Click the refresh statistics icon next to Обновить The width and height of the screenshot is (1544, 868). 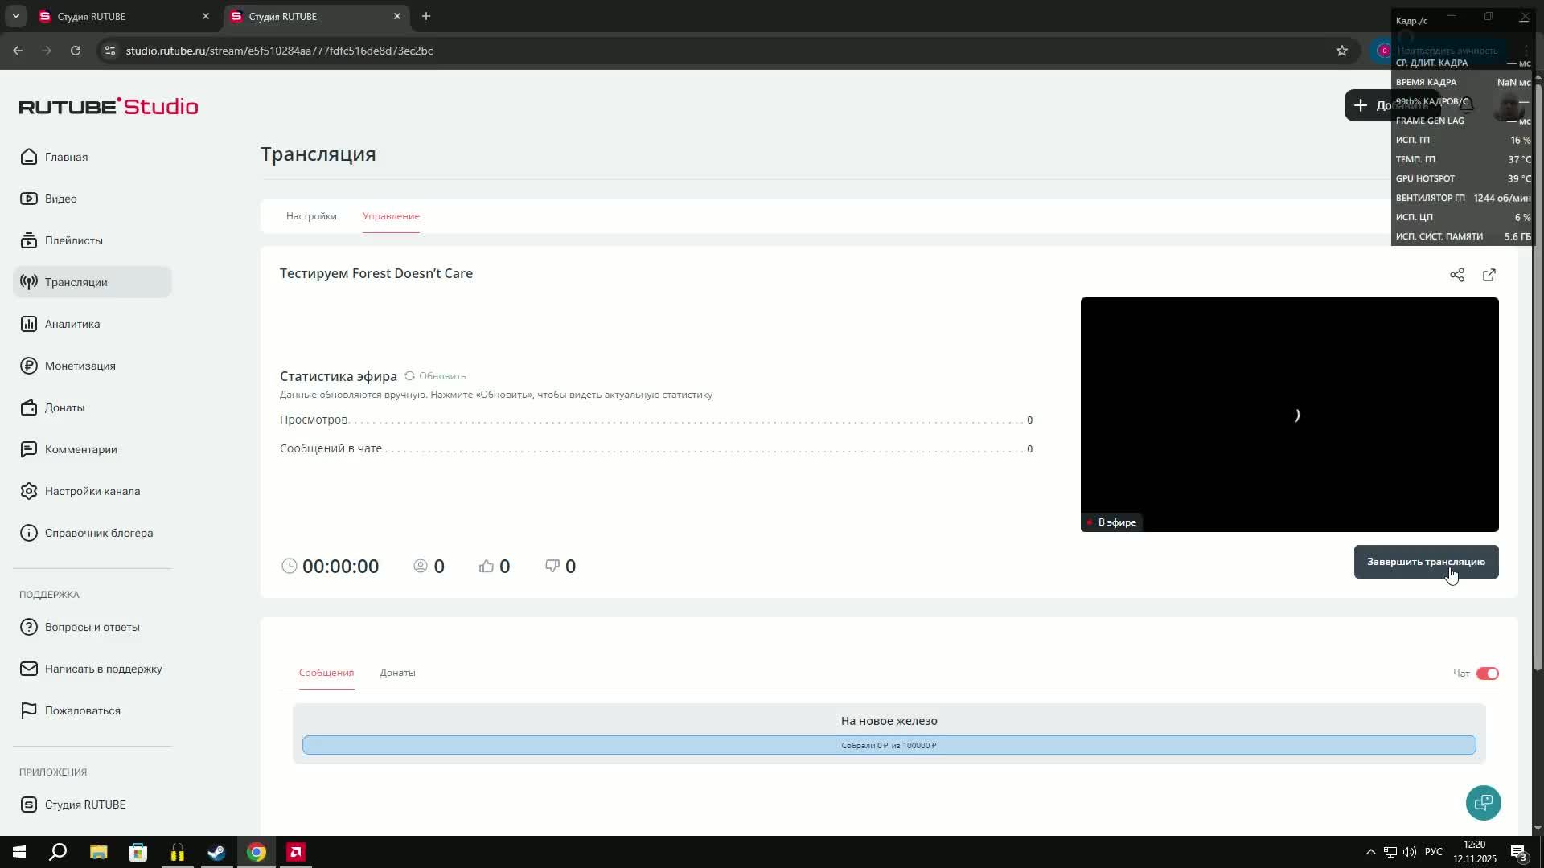409,376
